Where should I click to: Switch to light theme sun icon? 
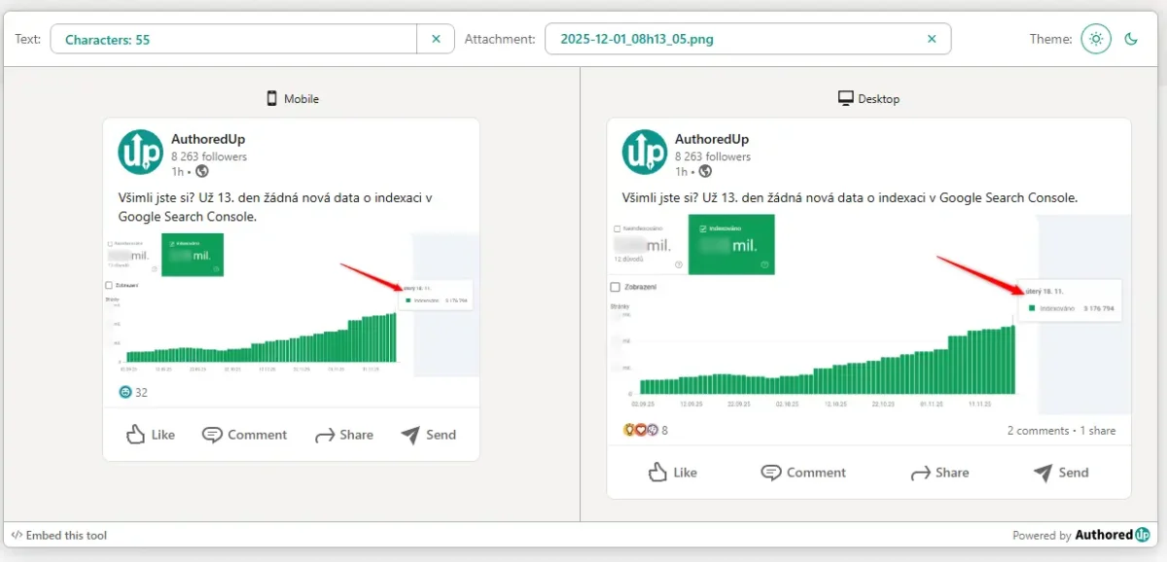click(x=1096, y=39)
